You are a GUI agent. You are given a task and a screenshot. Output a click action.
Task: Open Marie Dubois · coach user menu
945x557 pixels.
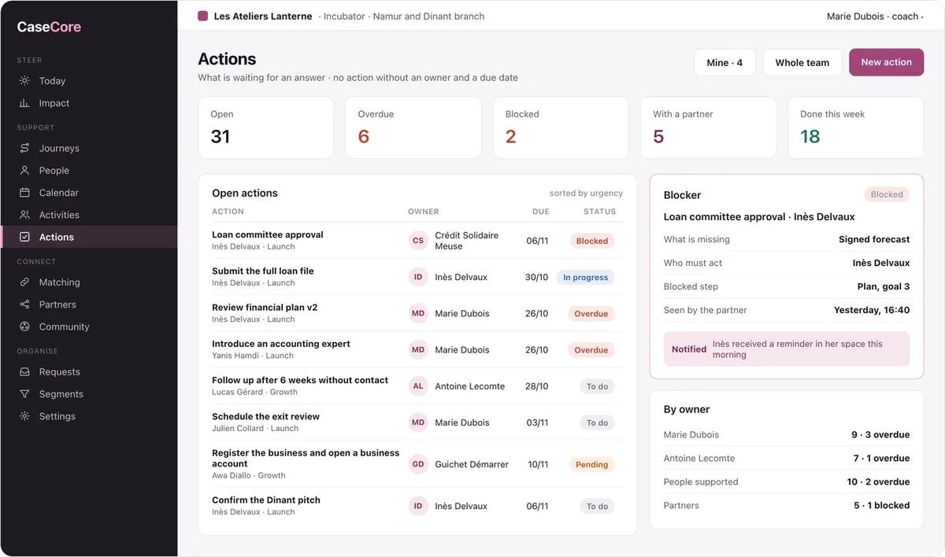875,16
